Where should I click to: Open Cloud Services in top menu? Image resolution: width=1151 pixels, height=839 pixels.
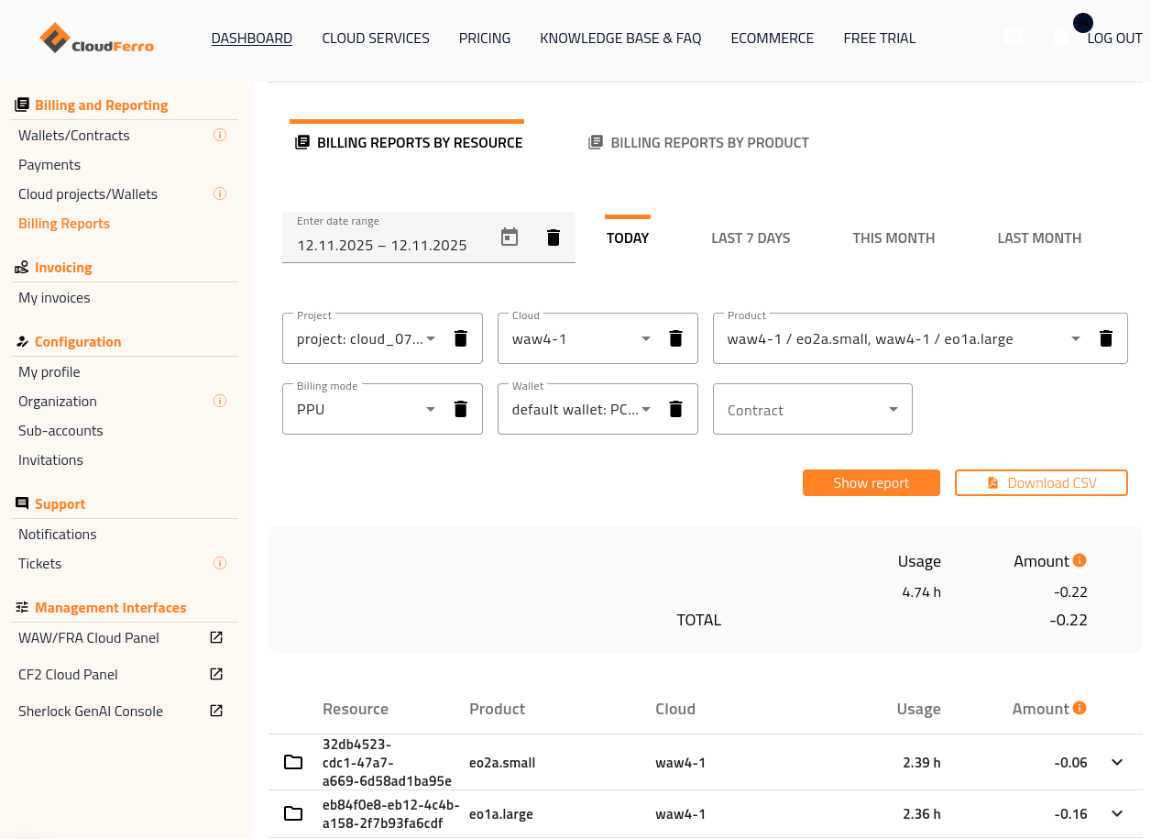click(376, 39)
